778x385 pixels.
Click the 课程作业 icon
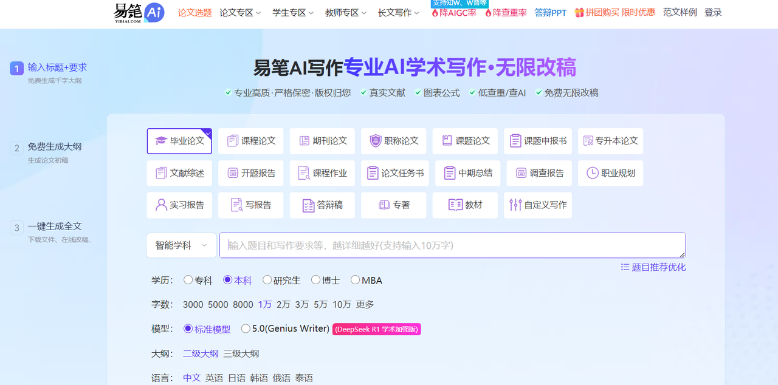tap(304, 173)
